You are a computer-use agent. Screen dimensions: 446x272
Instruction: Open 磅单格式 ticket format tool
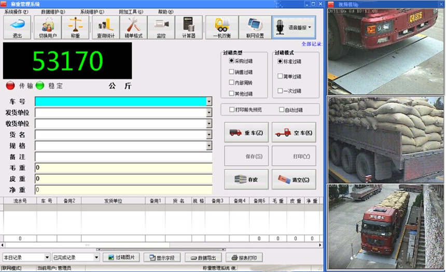tap(133, 27)
